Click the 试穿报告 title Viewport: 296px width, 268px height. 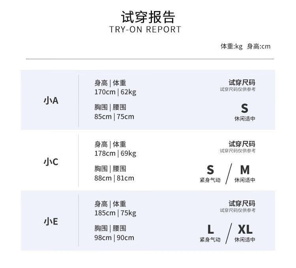pos(148,17)
